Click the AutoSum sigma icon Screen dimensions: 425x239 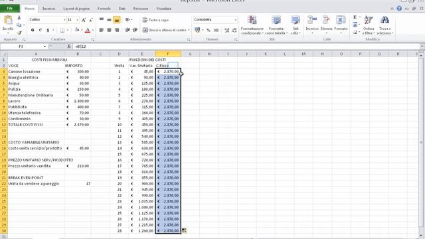point(355,17)
